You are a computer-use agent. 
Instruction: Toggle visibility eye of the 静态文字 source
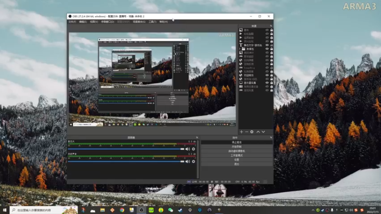coord(267,45)
